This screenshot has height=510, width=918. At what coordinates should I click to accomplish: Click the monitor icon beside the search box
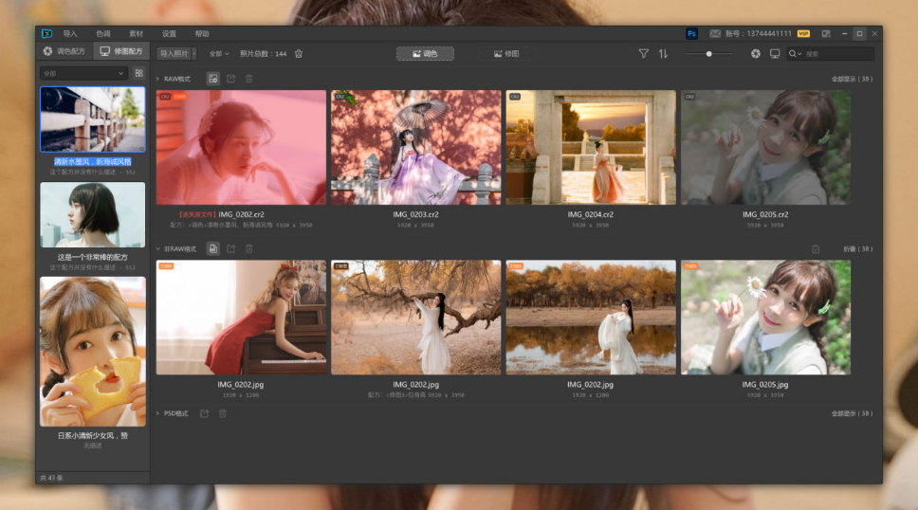[x=775, y=54]
